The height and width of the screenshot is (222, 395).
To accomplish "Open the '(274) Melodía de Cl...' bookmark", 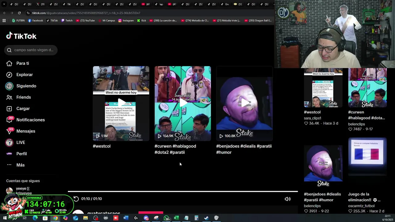I will click(195, 21).
